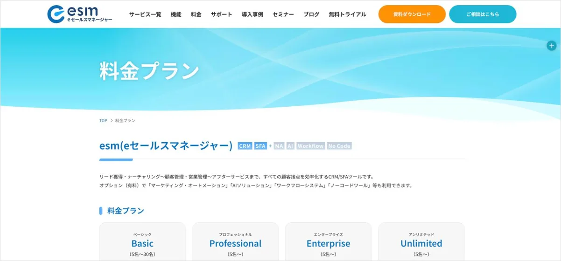Screen dimensions: 561x261
Task: Click the 料金プラン section heading
Action: 126,211
